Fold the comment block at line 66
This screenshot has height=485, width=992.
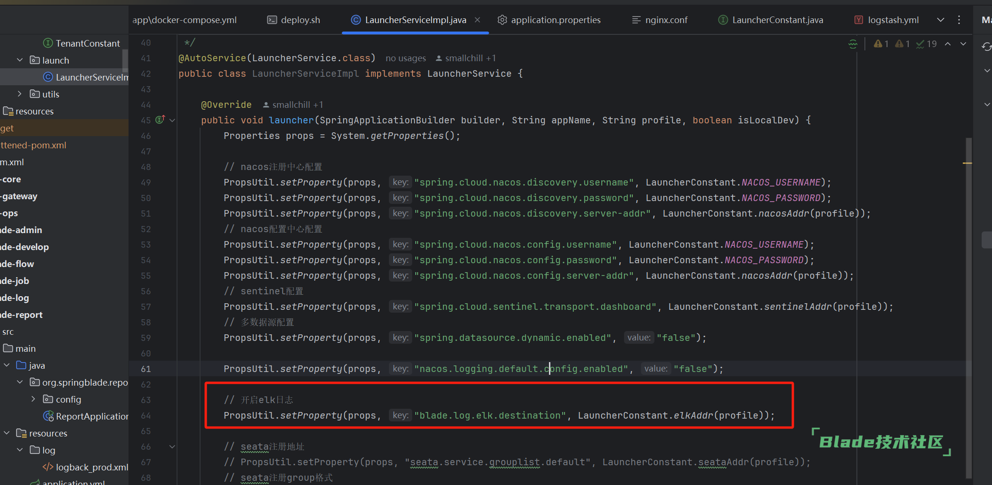(x=172, y=447)
